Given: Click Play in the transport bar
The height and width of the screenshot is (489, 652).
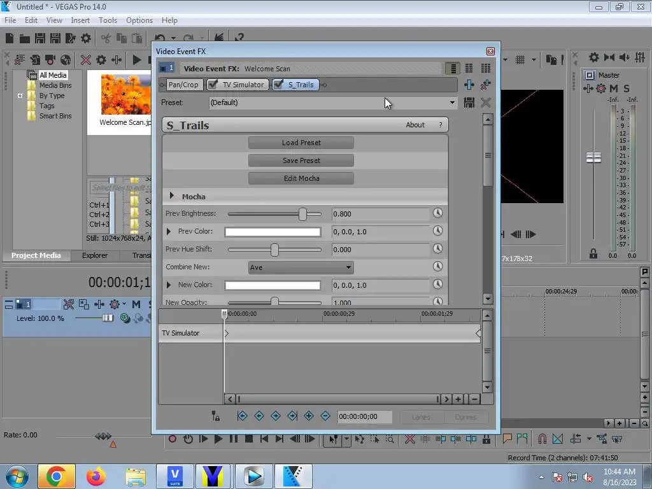Looking at the screenshot, I should [218, 439].
